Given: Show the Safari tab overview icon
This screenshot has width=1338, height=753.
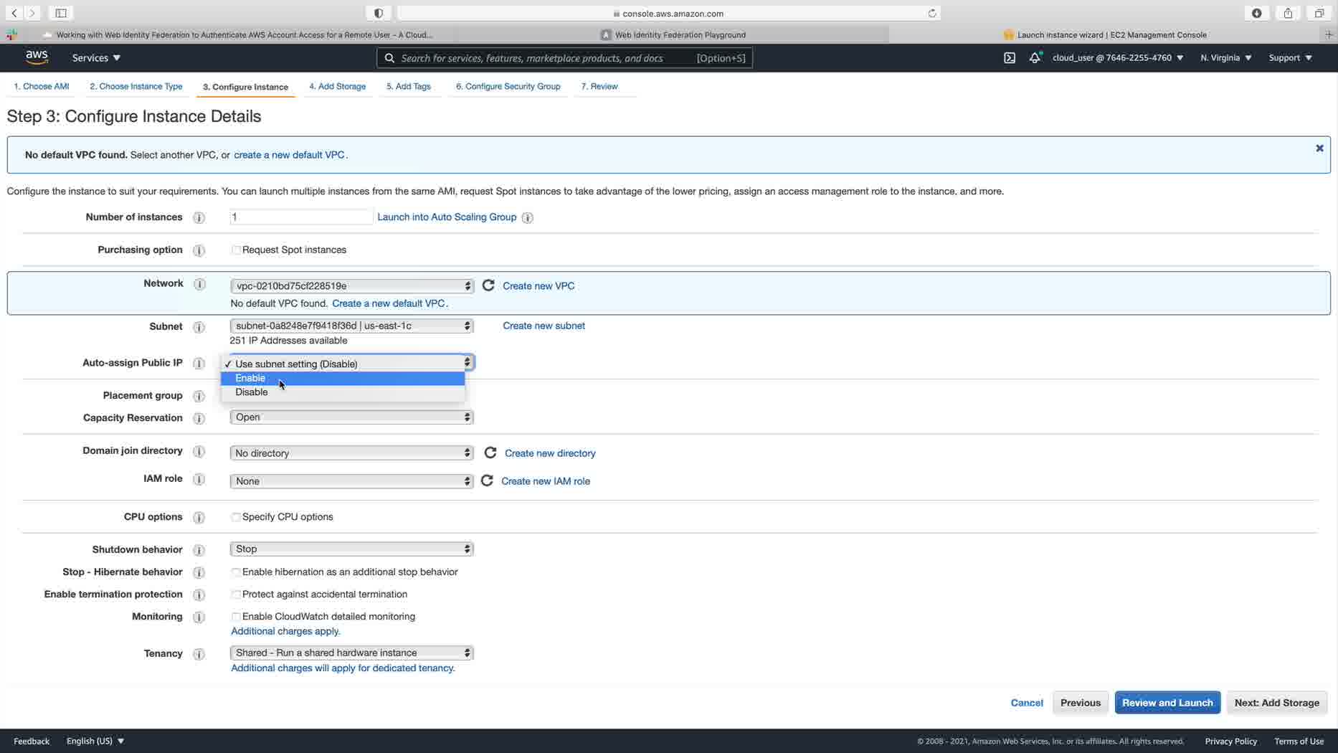Looking at the screenshot, I should pos(1319,13).
